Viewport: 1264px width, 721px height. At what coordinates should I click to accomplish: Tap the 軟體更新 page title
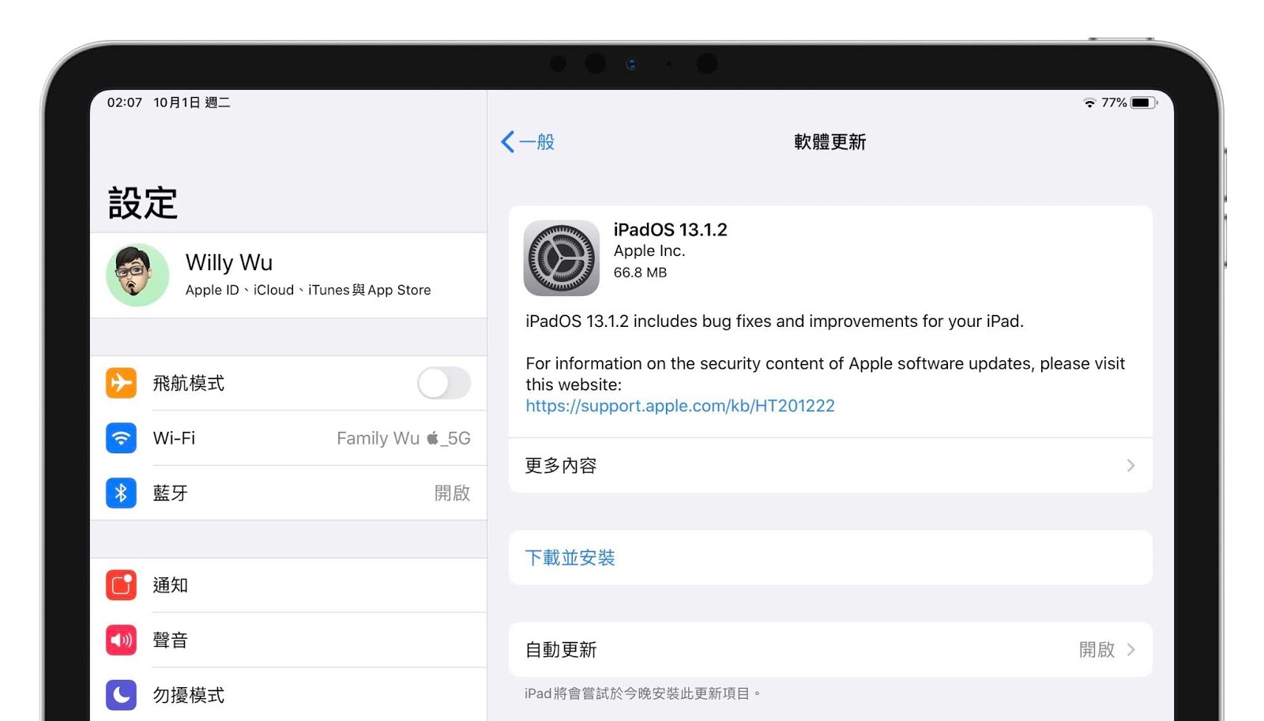pos(829,142)
